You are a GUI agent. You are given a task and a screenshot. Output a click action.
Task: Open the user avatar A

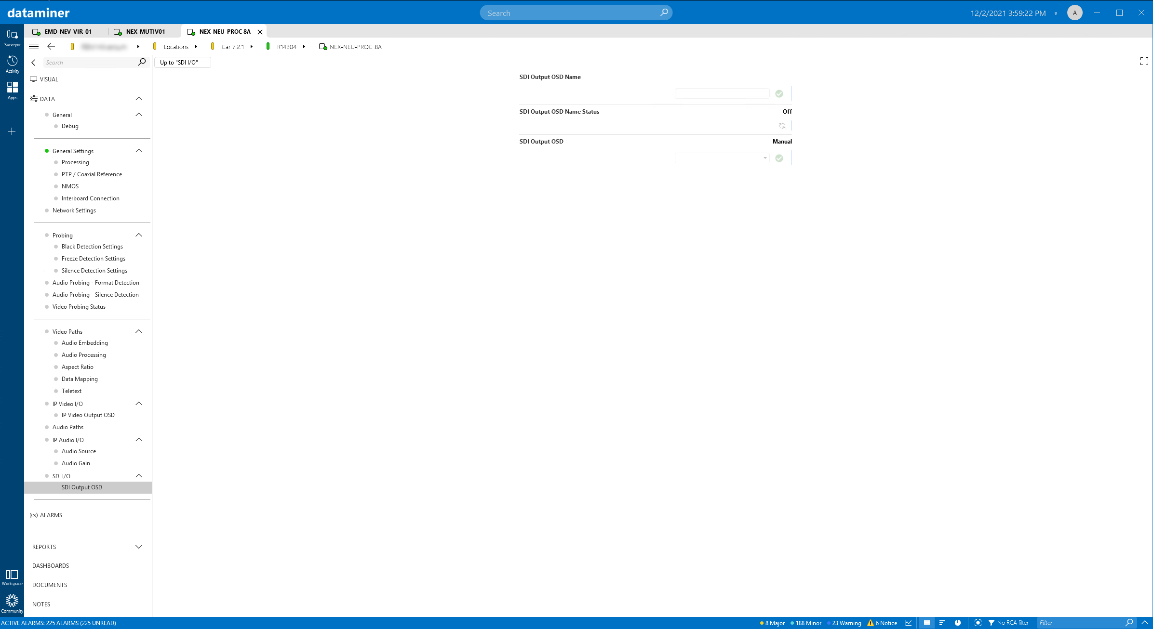[1074, 13]
